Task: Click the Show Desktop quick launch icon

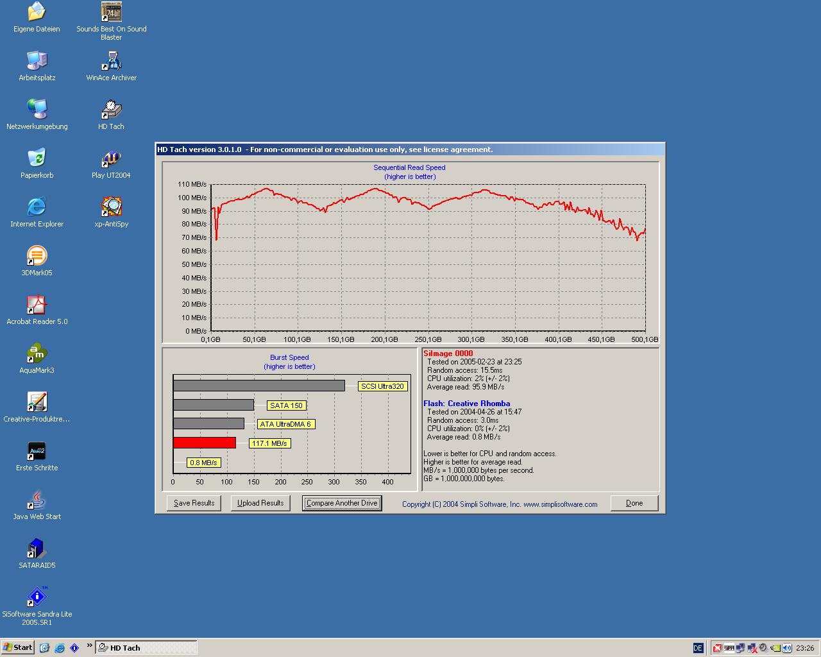Action: (44, 647)
